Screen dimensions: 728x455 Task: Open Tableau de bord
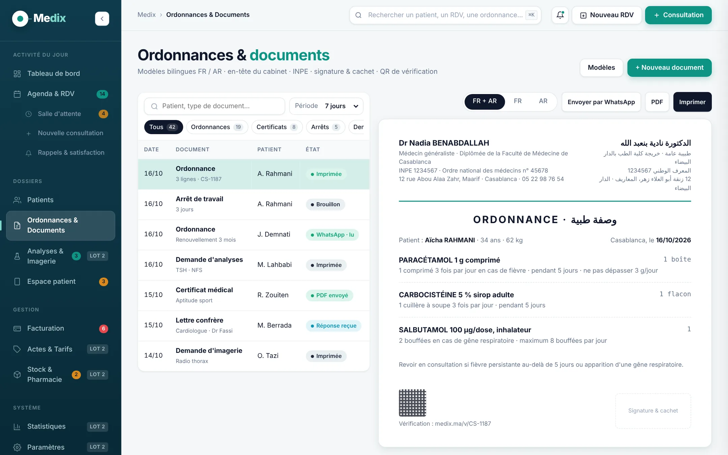[61, 73]
